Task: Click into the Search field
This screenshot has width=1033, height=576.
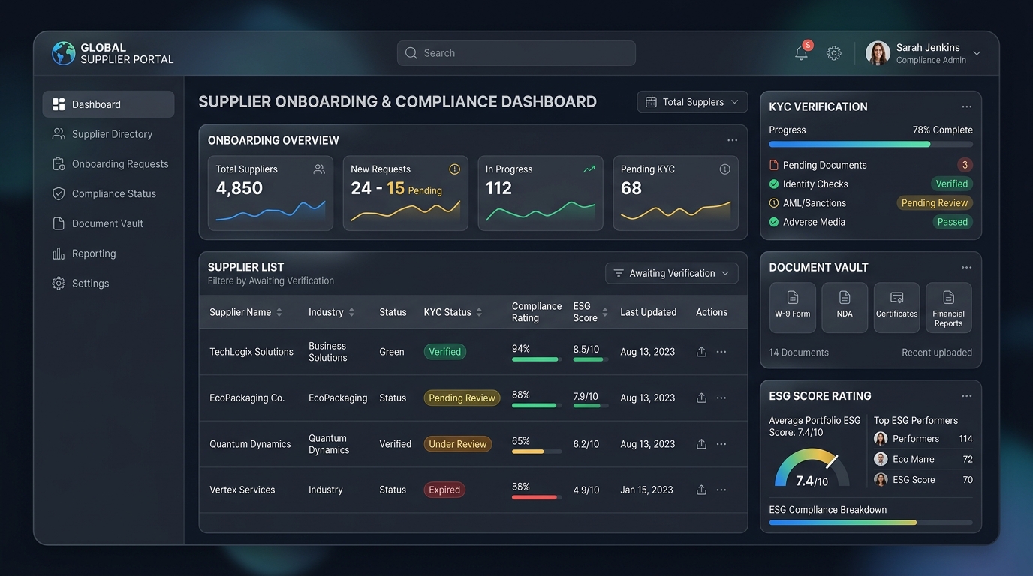Action: pyautogui.click(x=516, y=53)
